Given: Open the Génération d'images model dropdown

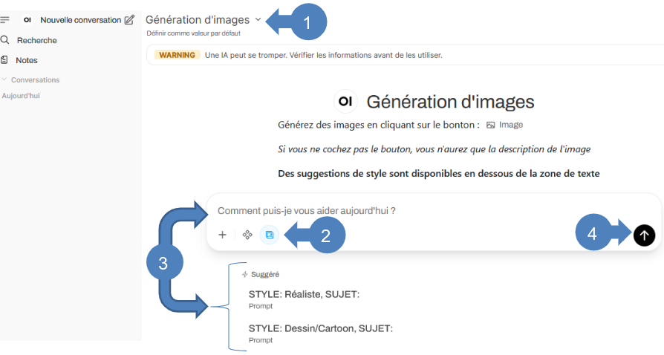Looking at the screenshot, I should coord(258,20).
